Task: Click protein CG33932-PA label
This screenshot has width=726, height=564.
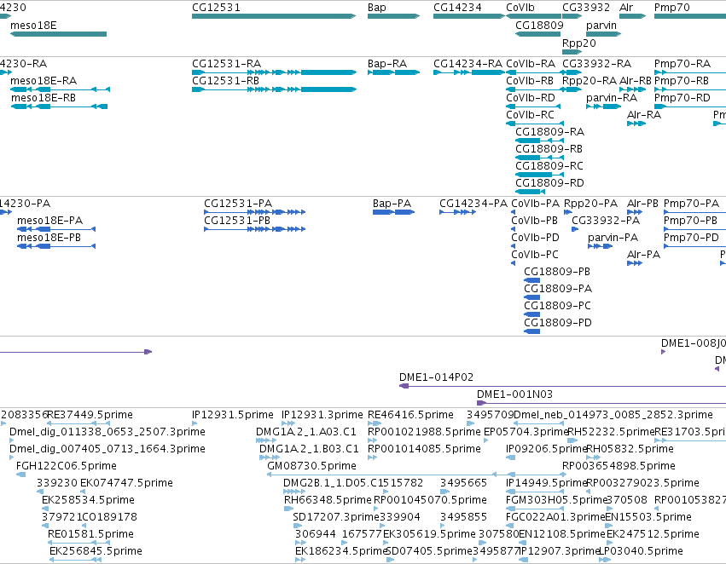Action: pyautogui.click(x=606, y=221)
